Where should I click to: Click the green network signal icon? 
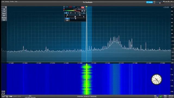(x=161, y=96)
